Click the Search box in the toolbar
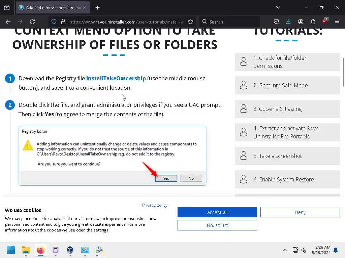The height and width of the screenshot is (258, 345). click(x=229, y=22)
